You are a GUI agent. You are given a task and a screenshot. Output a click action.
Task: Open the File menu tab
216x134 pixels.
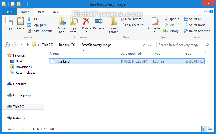(x=9, y=12)
